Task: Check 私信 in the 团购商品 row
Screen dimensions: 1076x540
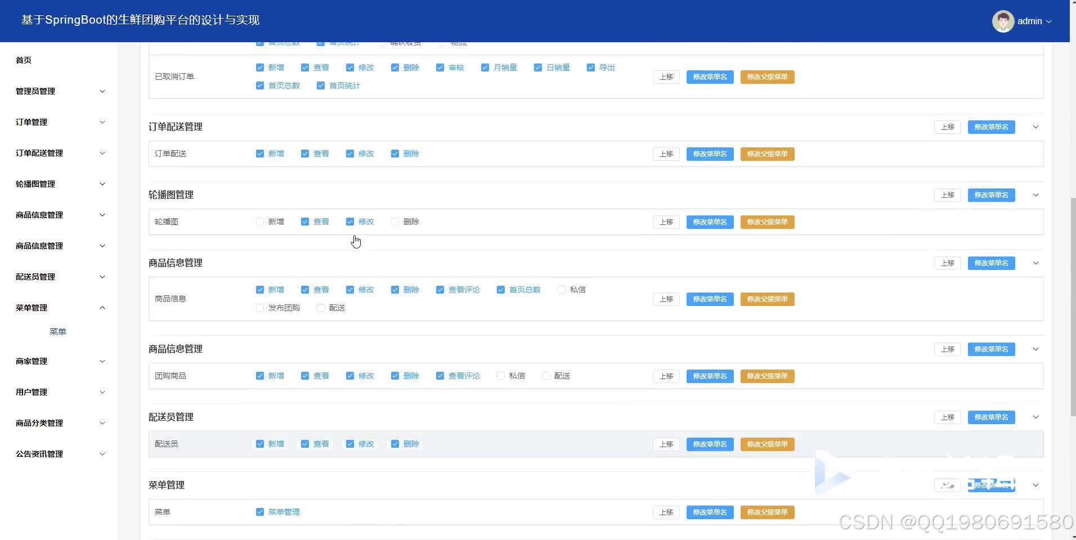Action: (x=500, y=376)
